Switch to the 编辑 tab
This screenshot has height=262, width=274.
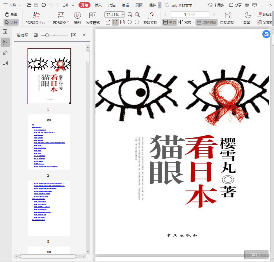coord(125,5)
